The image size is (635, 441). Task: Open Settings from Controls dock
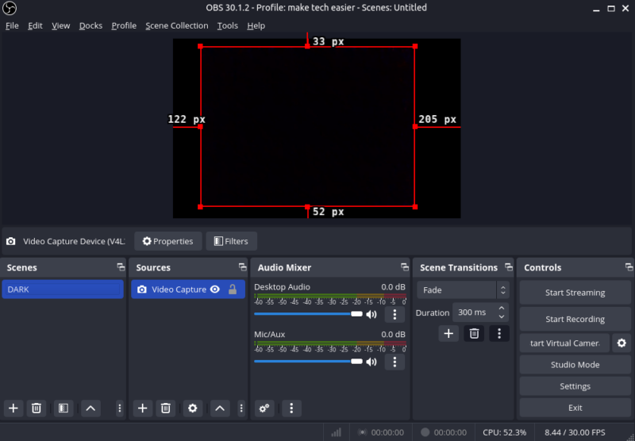click(x=575, y=386)
